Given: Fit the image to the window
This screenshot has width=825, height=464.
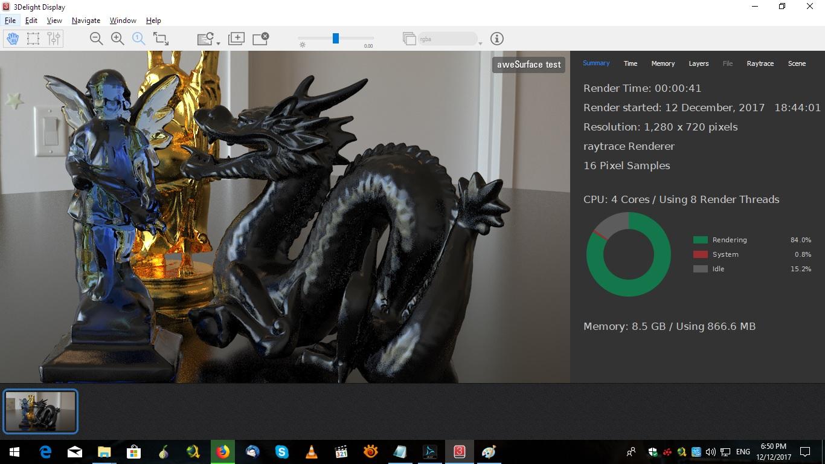Looking at the screenshot, I should coord(161,39).
